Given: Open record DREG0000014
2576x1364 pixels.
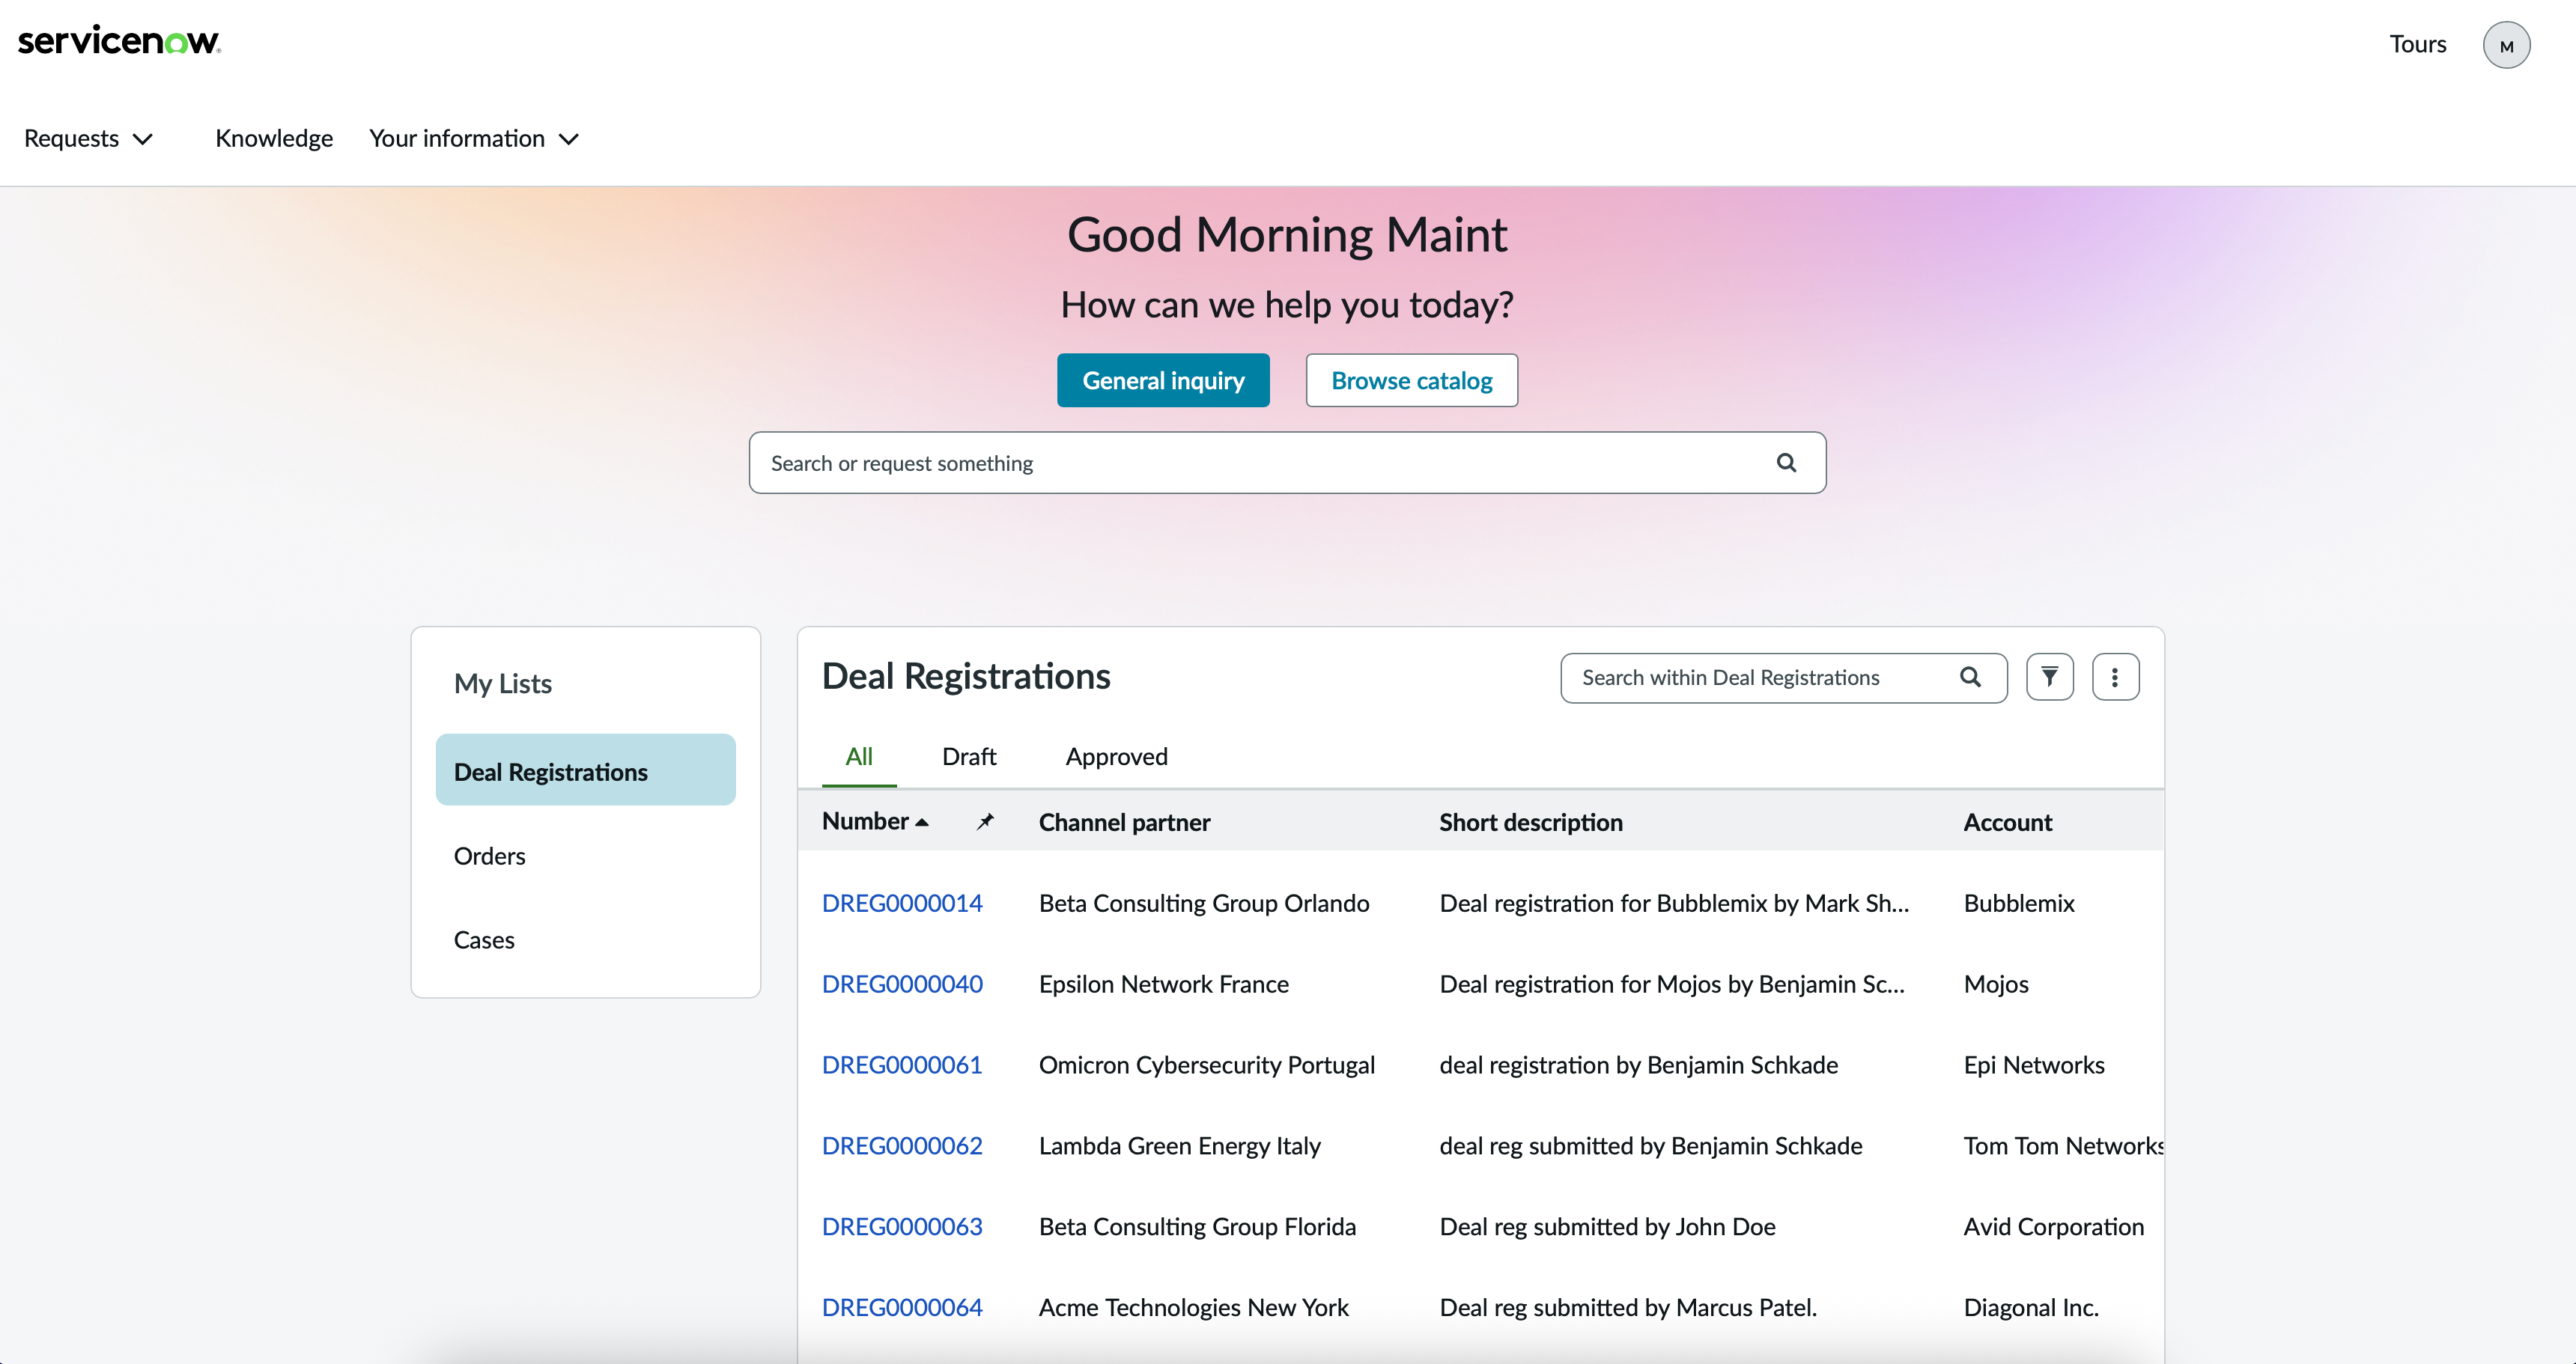Looking at the screenshot, I should coord(902,903).
